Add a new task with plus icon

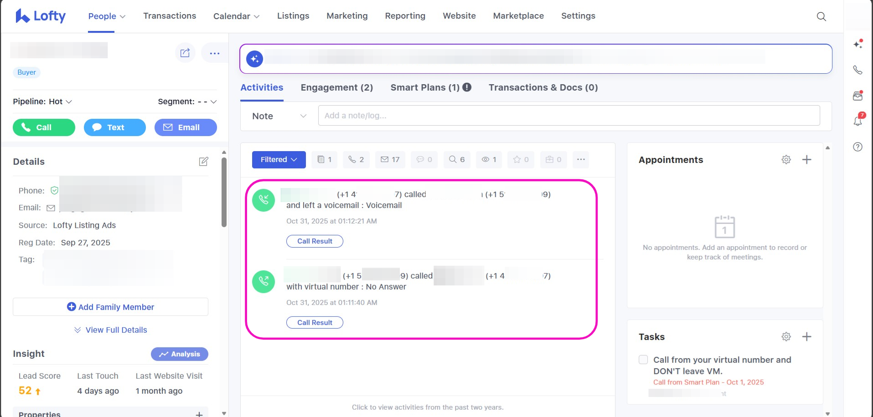click(x=806, y=337)
